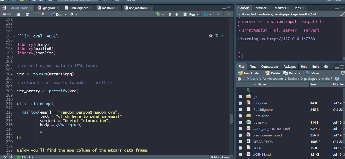Screen dimensions: 345x159
Task: View current working directory arrow in console
Action: pyautogui.click(x=315, y=14)
